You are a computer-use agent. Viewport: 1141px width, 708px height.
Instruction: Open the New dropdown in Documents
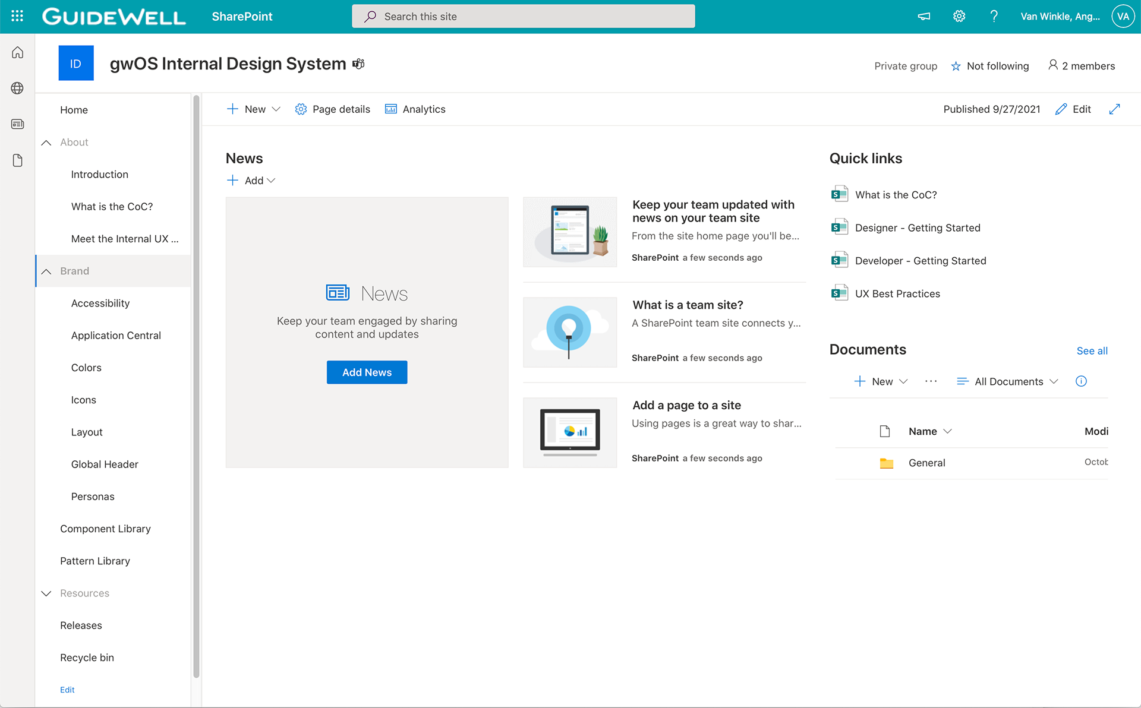(881, 381)
